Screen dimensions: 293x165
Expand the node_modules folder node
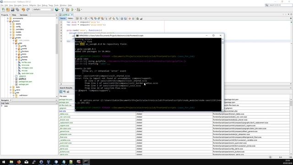(13, 40)
